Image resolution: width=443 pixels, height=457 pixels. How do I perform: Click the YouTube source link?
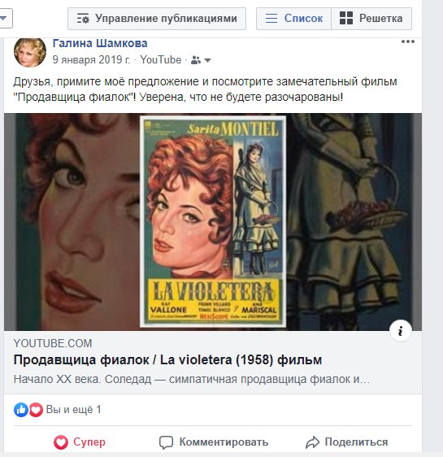click(161, 59)
